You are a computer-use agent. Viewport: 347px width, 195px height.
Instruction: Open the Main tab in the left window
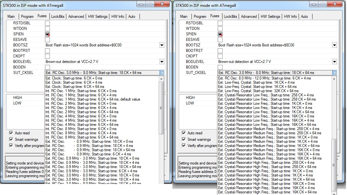(11, 17)
